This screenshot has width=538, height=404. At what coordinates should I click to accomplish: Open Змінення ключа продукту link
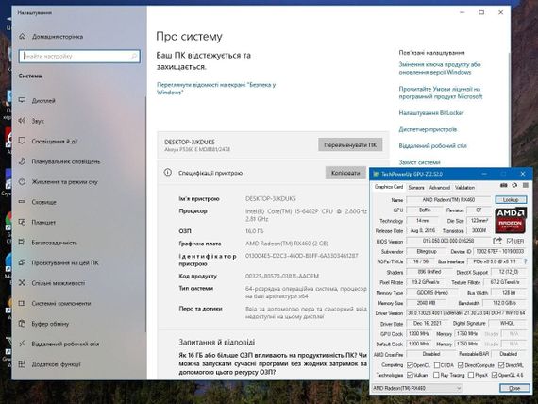[x=440, y=68]
